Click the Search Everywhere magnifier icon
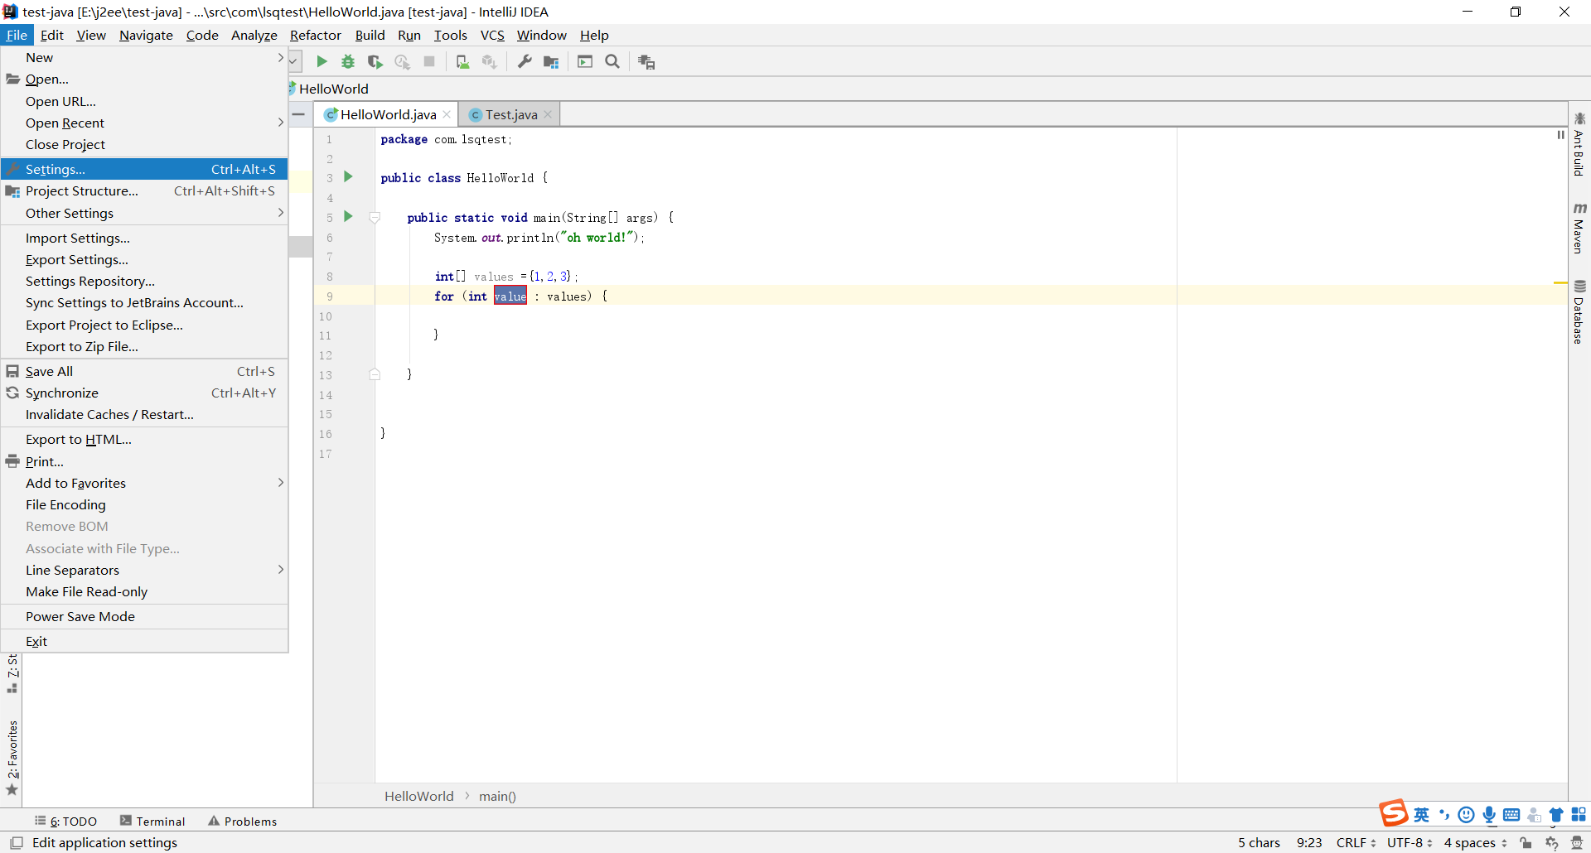1591x853 pixels. click(x=612, y=62)
